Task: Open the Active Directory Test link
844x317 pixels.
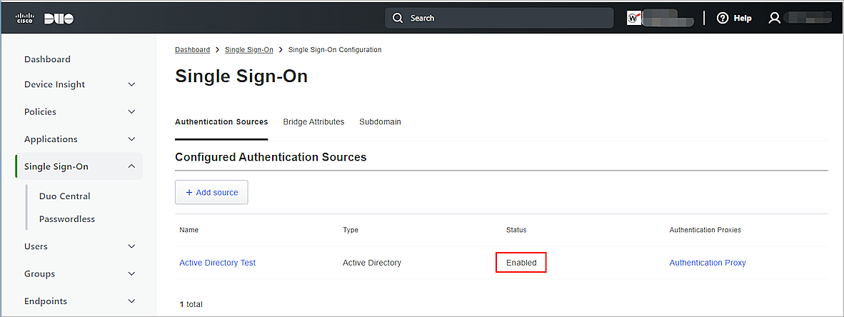Action: point(217,263)
